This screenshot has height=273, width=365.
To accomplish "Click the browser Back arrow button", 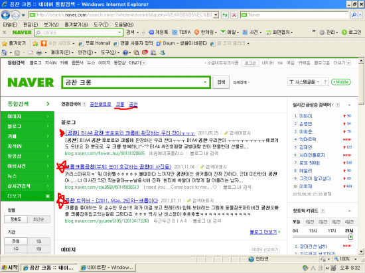I will (x=5, y=15).
